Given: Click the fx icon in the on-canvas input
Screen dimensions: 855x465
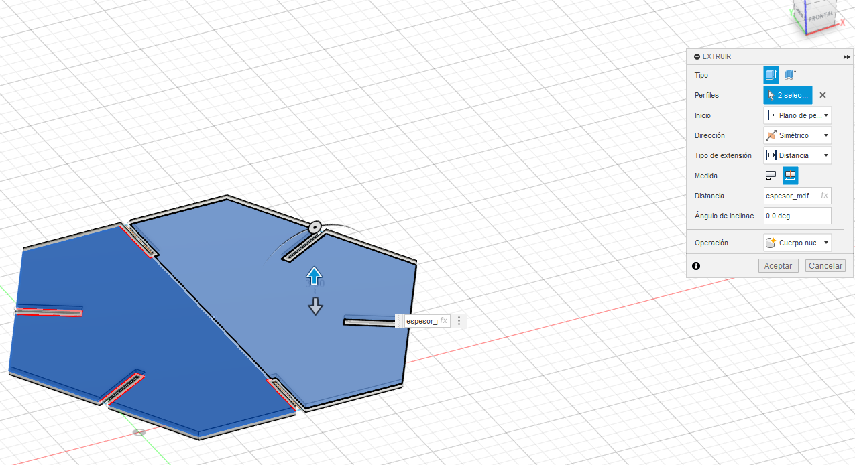Looking at the screenshot, I should [x=443, y=321].
